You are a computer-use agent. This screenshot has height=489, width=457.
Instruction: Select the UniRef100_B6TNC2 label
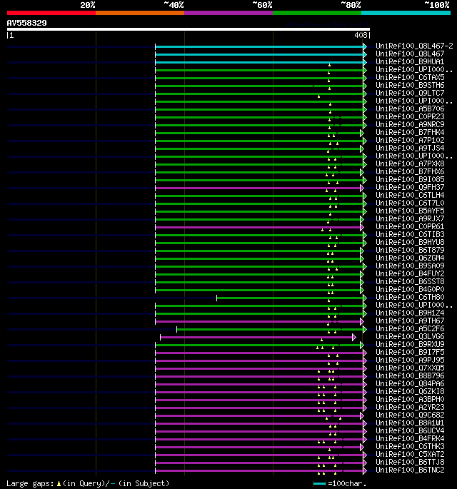point(410,470)
